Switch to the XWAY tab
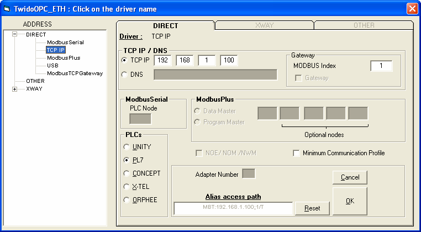421x232 pixels. [x=265, y=25]
